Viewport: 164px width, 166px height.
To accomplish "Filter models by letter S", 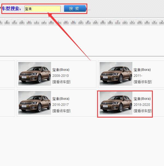I will tap(110, 22).
